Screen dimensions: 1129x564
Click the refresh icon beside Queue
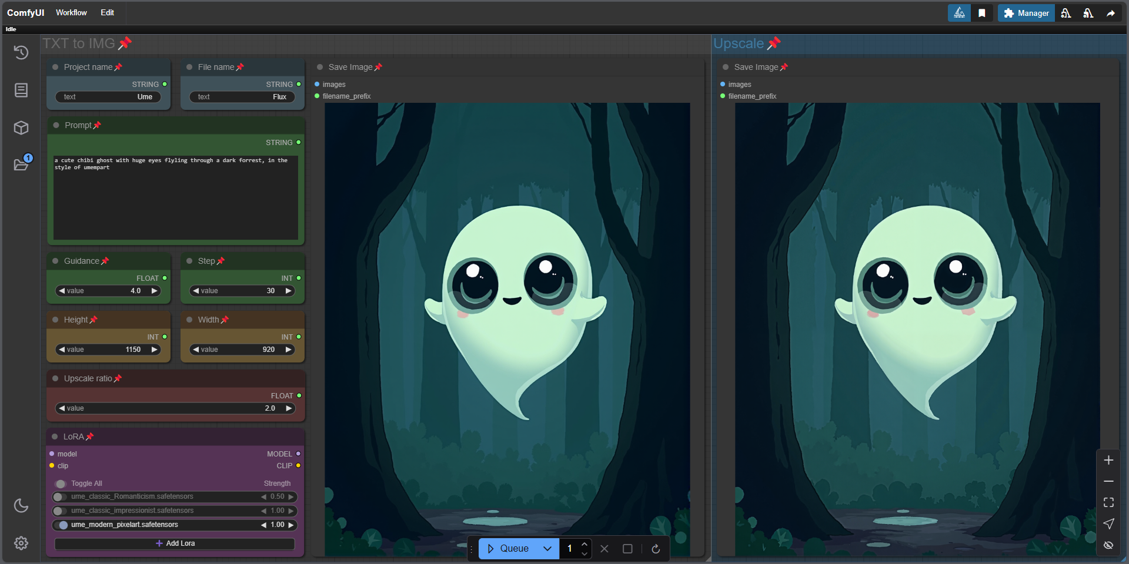pyautogui.click(x=656, y=549)
